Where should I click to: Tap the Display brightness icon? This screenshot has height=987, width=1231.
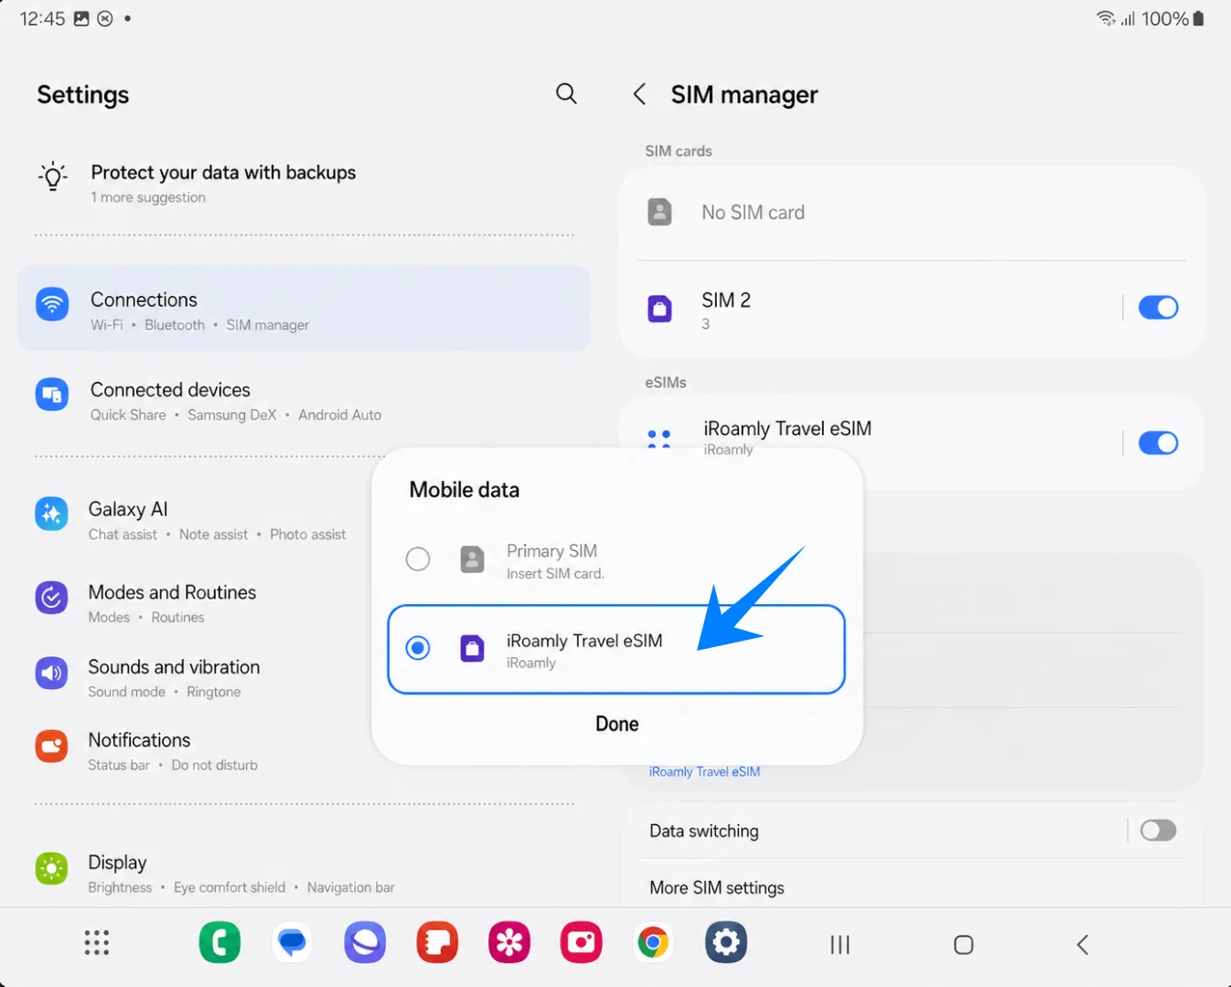click(51, 868)
